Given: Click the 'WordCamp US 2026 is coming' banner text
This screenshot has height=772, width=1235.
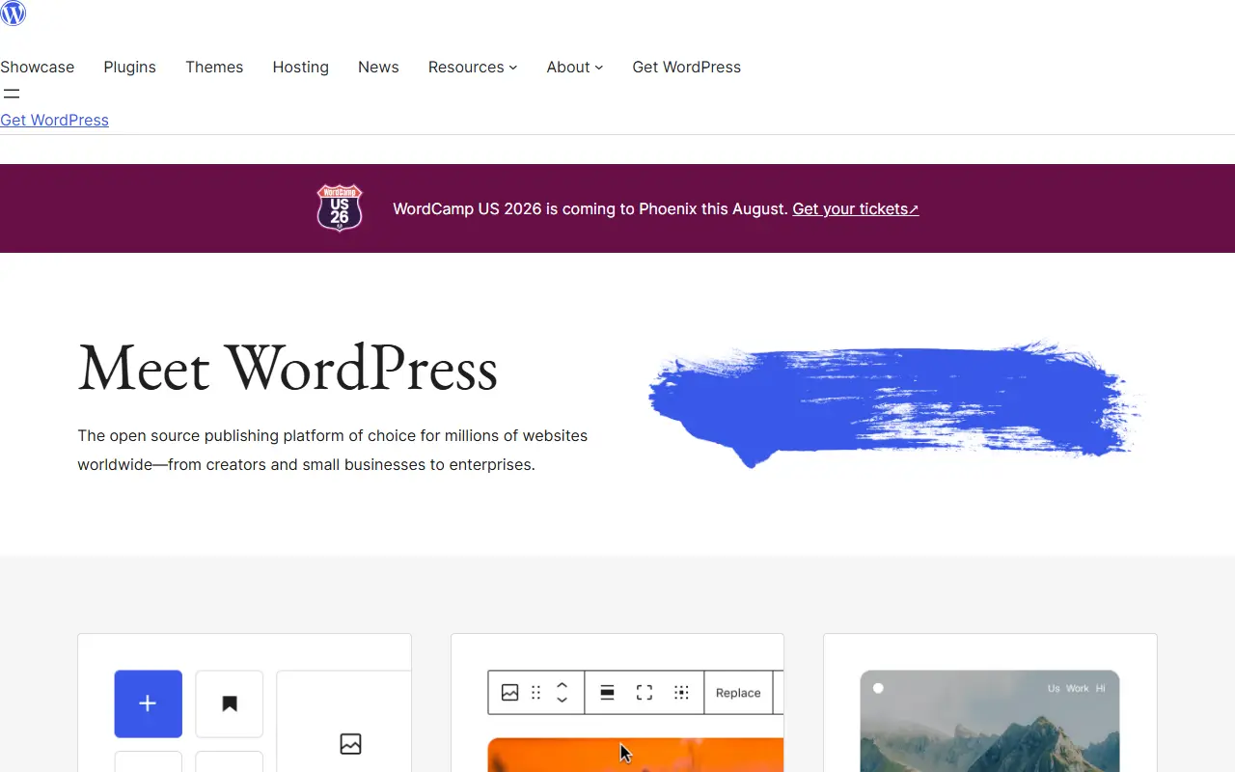Looking at the screenshot, I should click(590, 208).
